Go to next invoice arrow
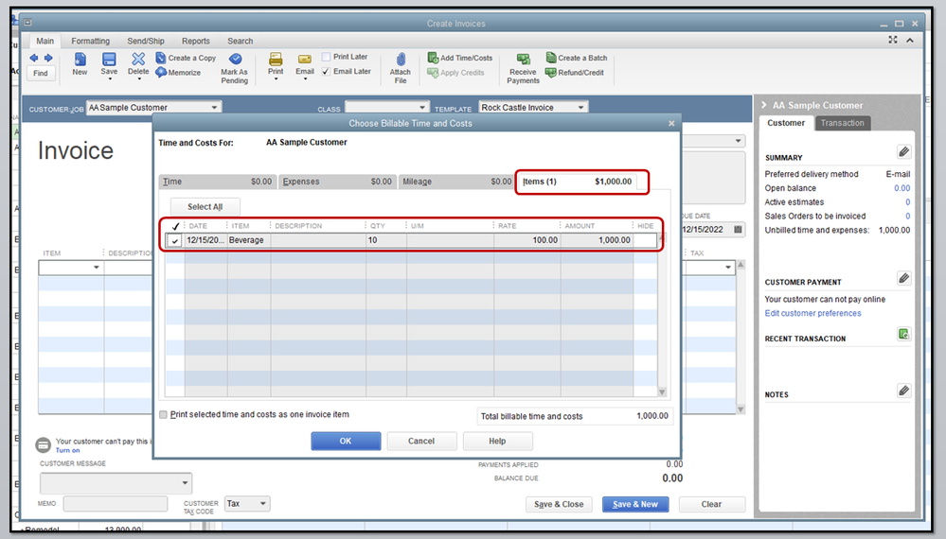 pyautogui.click(x=48, y=58)
